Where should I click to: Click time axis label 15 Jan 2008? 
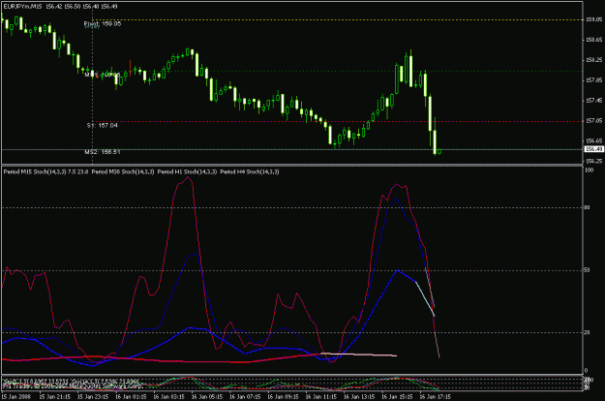15,397
